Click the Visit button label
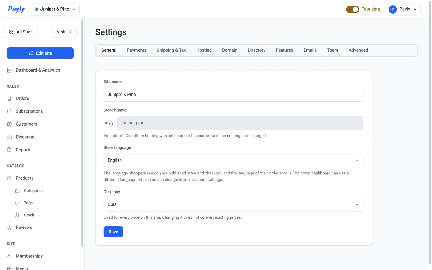 point(61,32)
